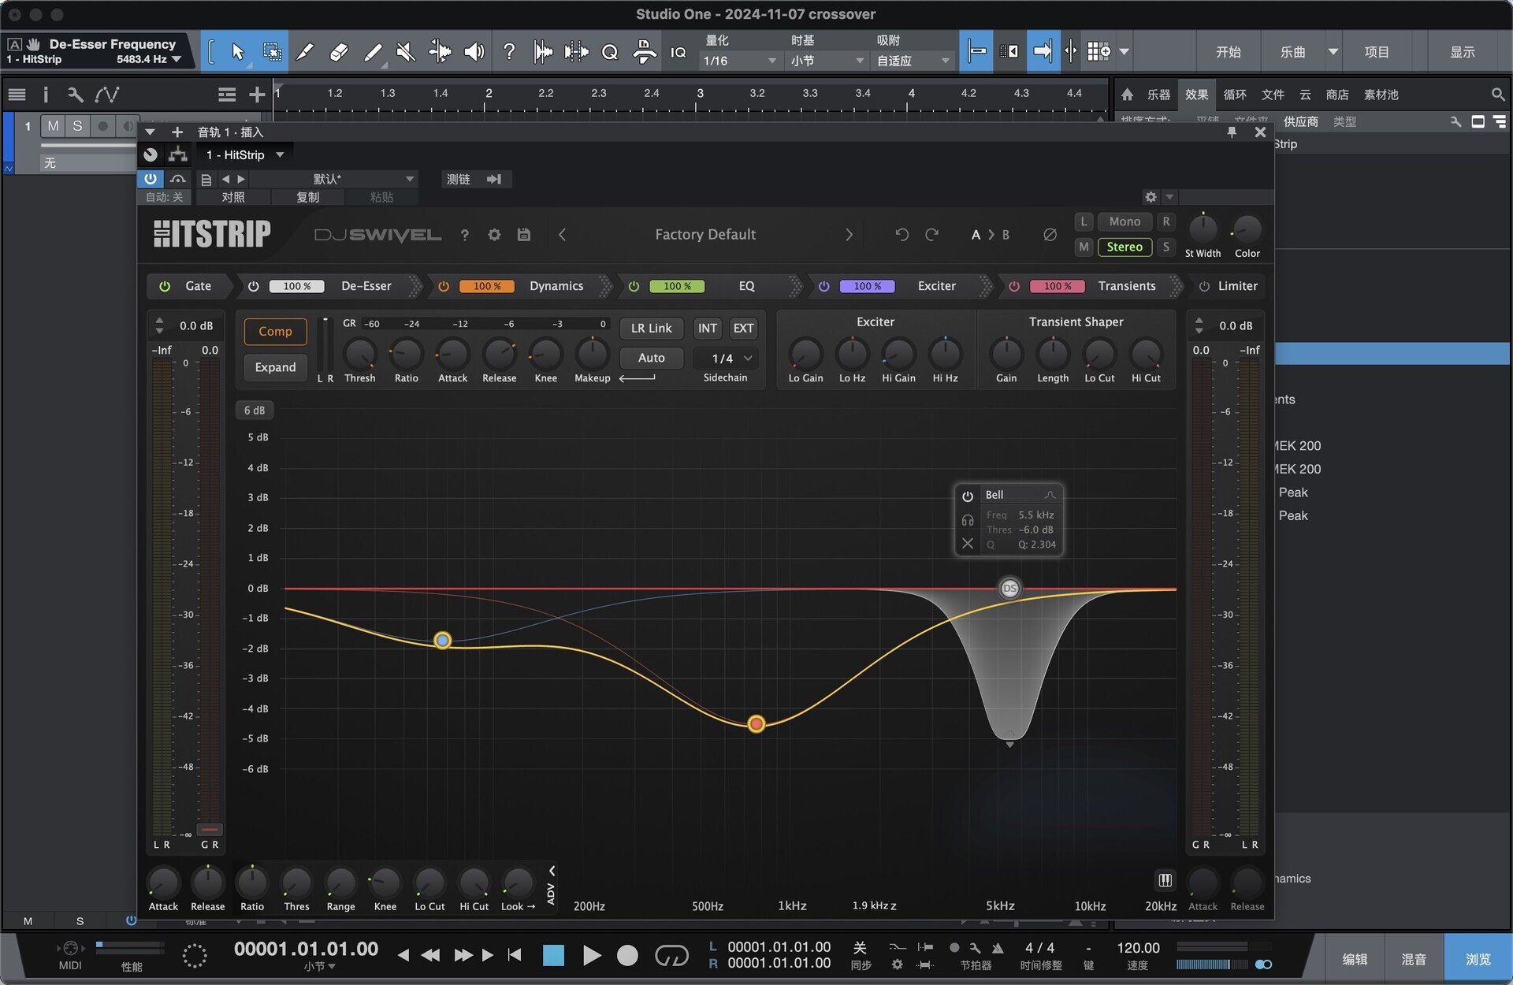Remove the Bell band with X icon
This screenshot has height=985, width=1513.
point(968,544)
